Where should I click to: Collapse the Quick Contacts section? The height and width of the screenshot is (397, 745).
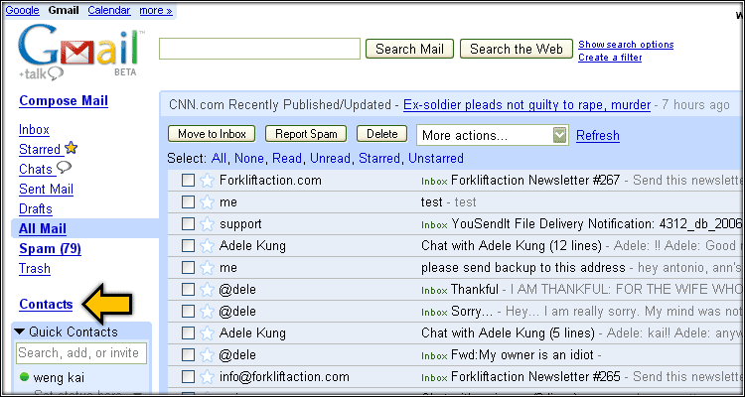coord(19,331)
